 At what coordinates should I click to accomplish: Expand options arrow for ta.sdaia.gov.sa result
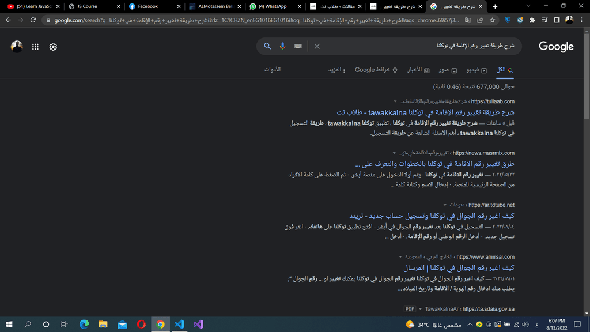click(x=420, y=309)
